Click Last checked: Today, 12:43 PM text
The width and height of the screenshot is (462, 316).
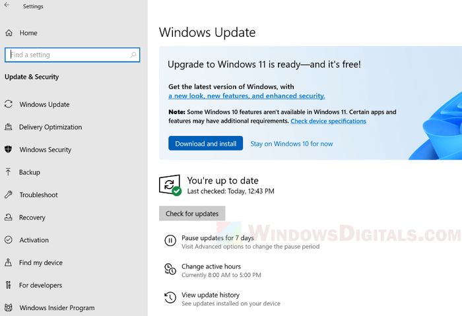pyautogui.click(x=231, y=191)
